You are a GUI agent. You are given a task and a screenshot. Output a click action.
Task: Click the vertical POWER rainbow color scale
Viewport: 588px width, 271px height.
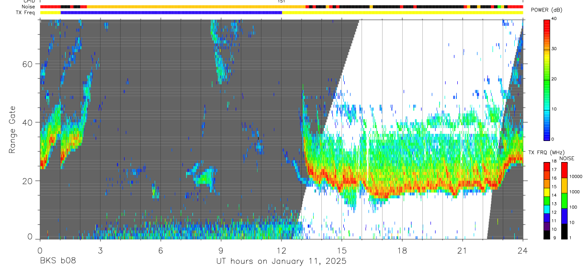click(x=547, y=79)
